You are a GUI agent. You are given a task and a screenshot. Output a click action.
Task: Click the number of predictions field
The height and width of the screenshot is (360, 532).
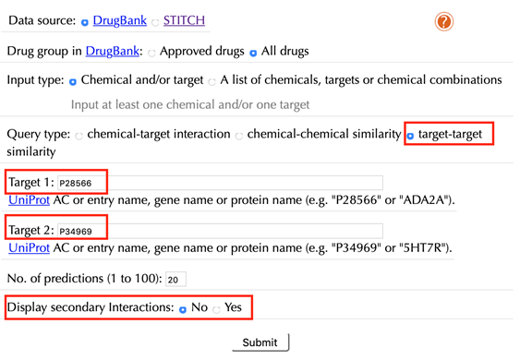(x=175, y=280)
